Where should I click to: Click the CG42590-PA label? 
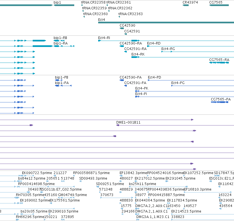point(131,77)
